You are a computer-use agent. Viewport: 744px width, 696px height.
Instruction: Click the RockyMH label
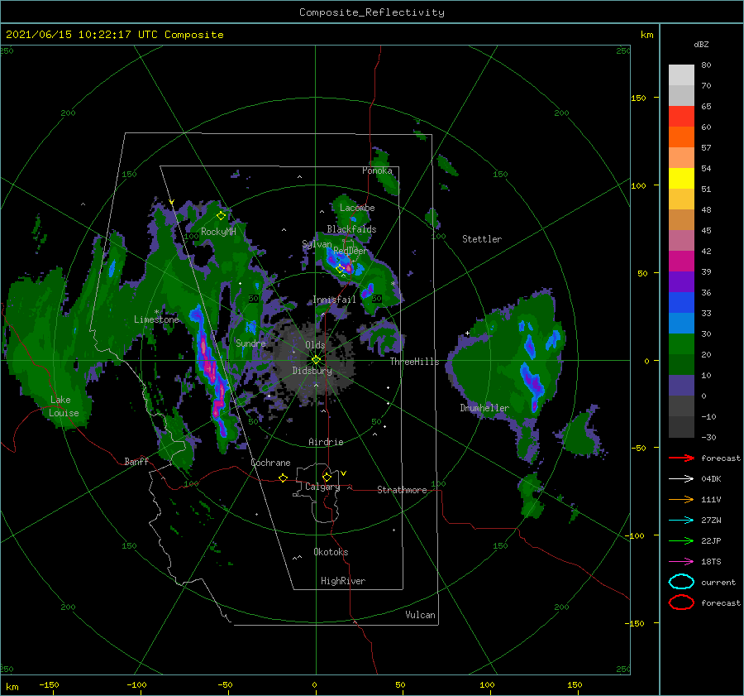[x=218, y=232]
